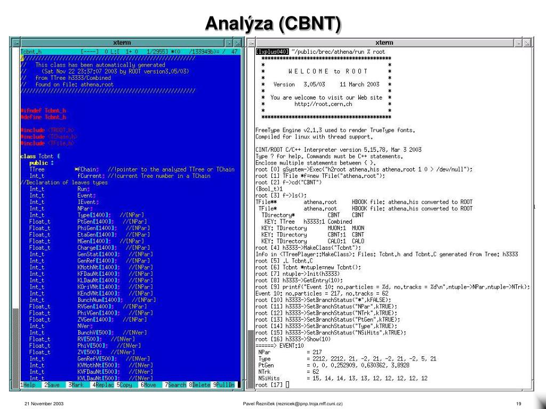The image size is (546, 409).
Task: Click the 'BunchNum[1400]' declaration
Action: (100, 300)
